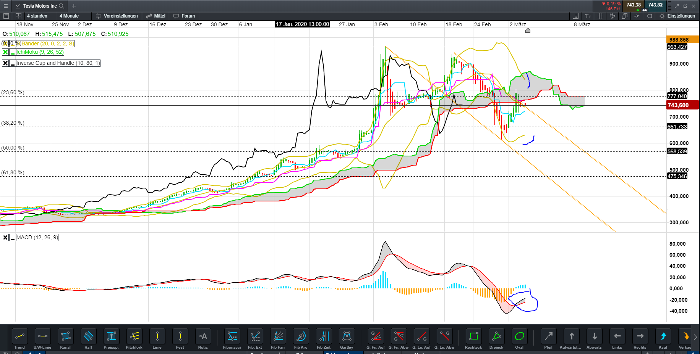Click the candlestick crosshair icon
The height and width of the screenshot is (354, 700).
point(637,16)
